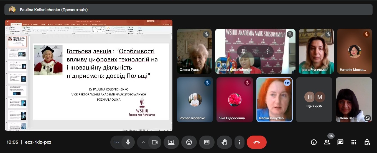Image resolution: width=377 pixels, height=153 pixels.
Task: Toggle the camera button in the call bar
Action: 155,142
